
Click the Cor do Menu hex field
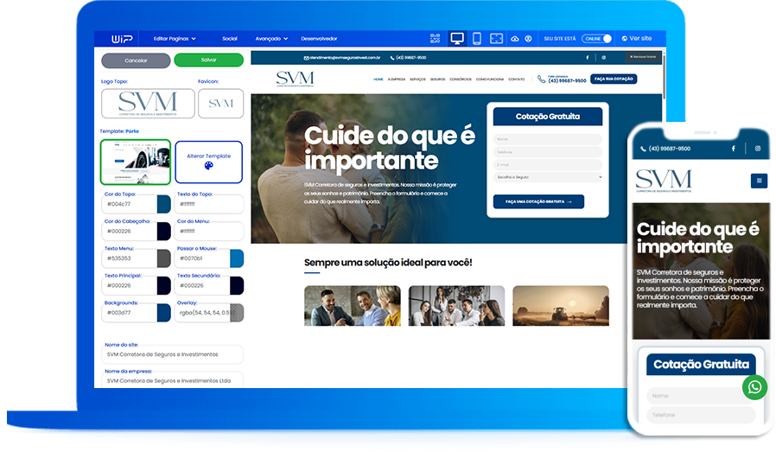tap(209, 232)
